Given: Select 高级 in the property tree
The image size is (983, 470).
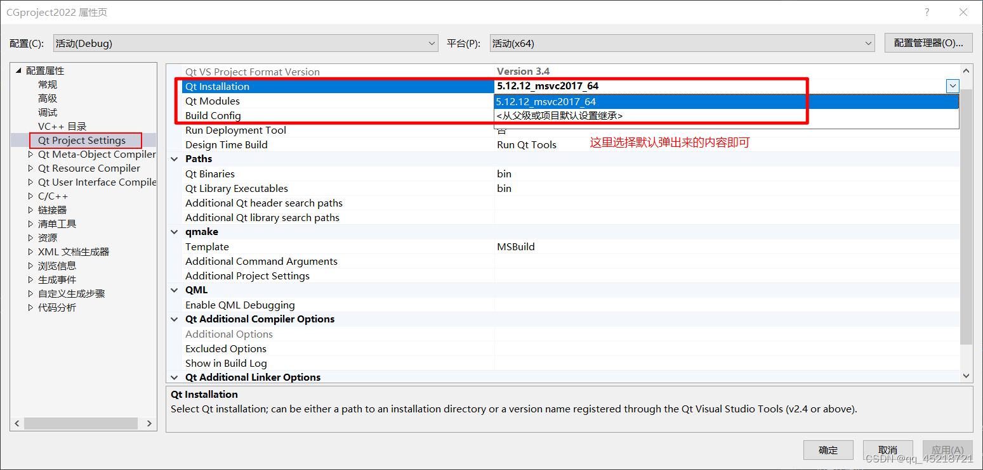Looking at the screenshot, I should coord(48,99).
